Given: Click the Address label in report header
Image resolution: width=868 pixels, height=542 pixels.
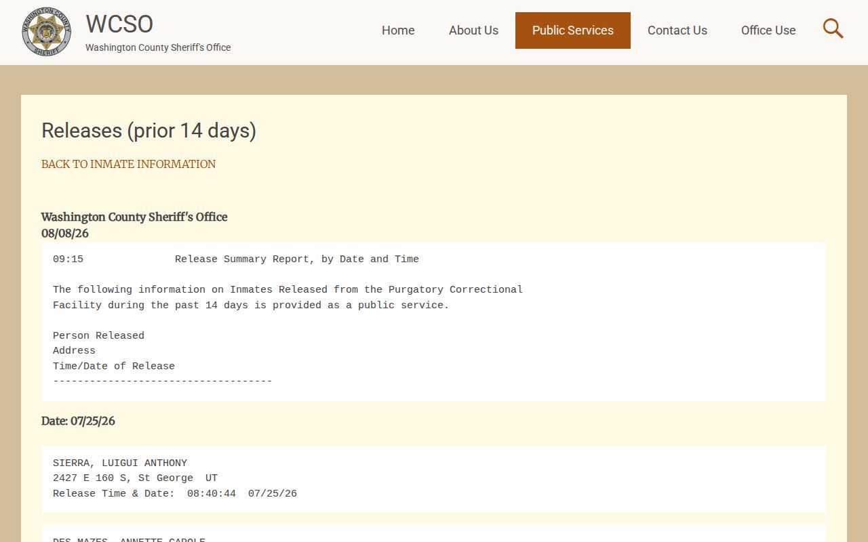Looking at the screenshot, I should [x=74, y=351].
